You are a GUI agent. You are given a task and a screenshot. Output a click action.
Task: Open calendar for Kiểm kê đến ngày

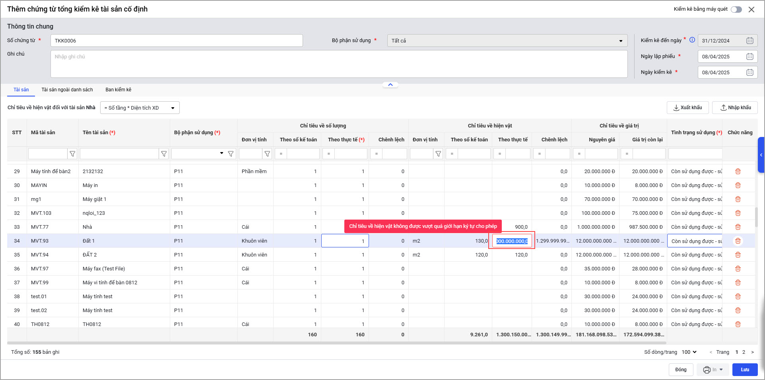coord(749,41)
